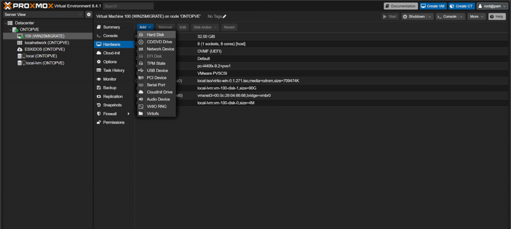Click the Proxmox logo

(28, 5)
